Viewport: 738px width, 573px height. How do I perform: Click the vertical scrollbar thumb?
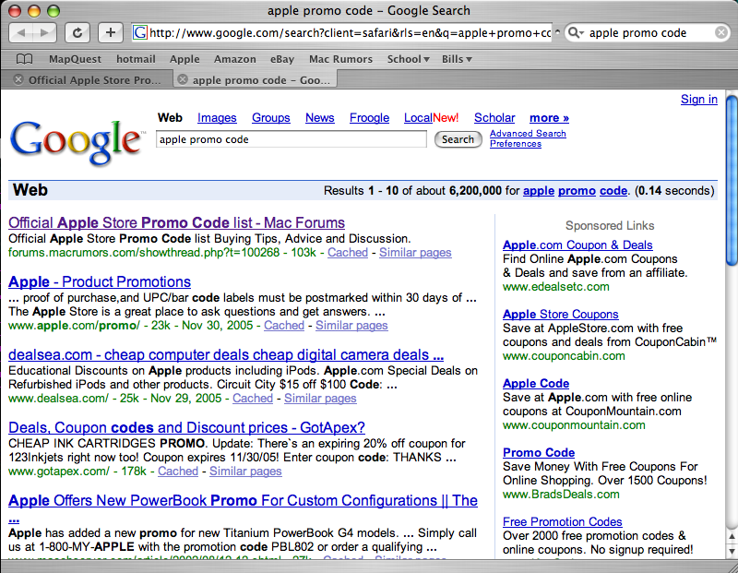(x=732, y=181)
